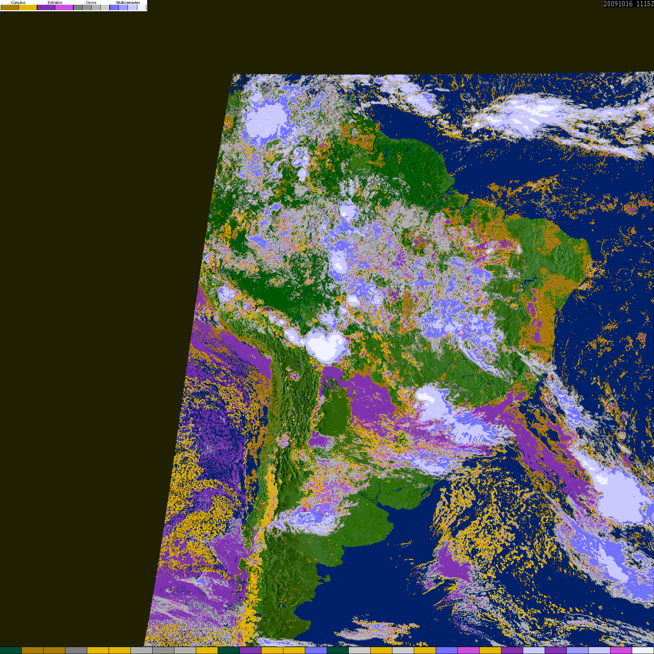The width and height of the screenshot is (654, 654).
Task: Select the dark brown Cúmulos swatch
Action: [10, 7]
